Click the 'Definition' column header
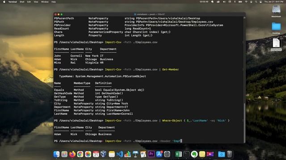This screenshot has height=160, width=286. (103, 83)
